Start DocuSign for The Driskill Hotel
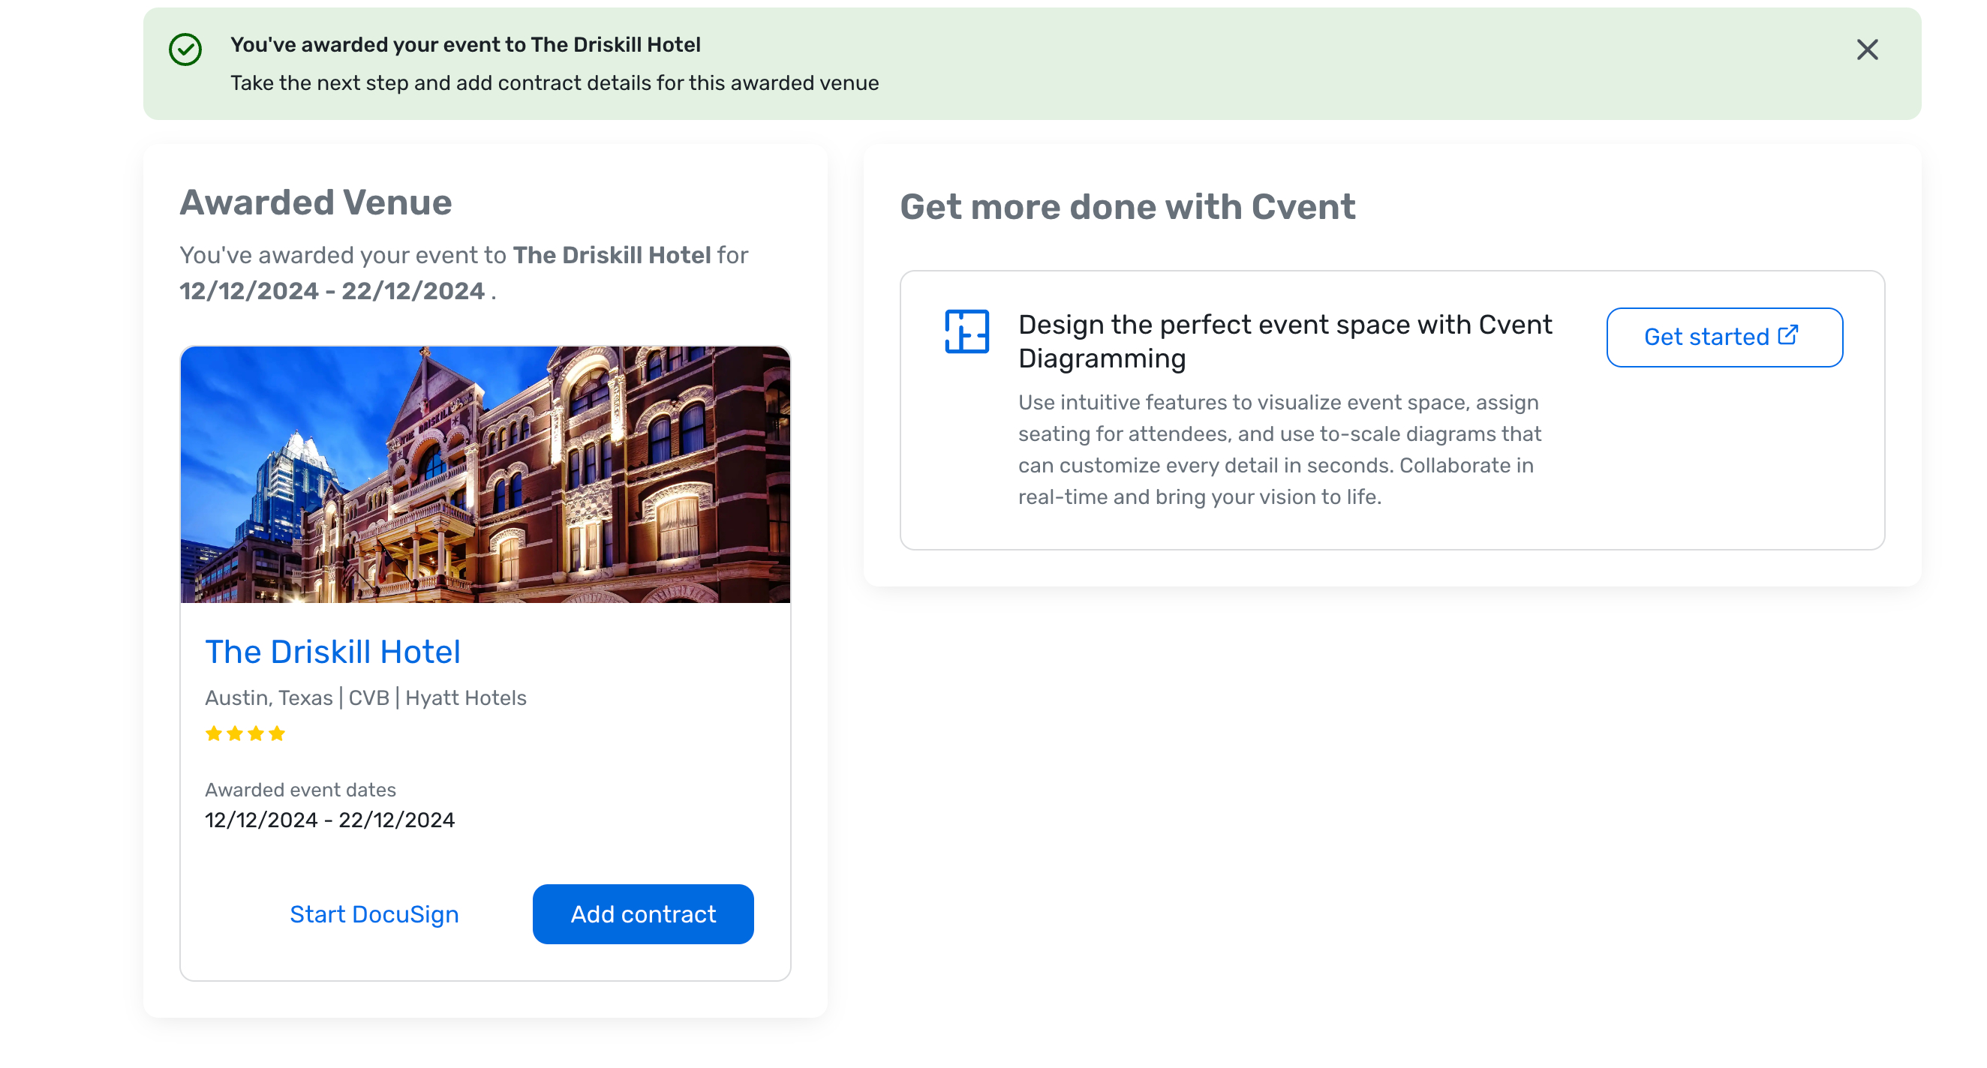Viewport: 1987px width, 1068px height. point(374,913)
